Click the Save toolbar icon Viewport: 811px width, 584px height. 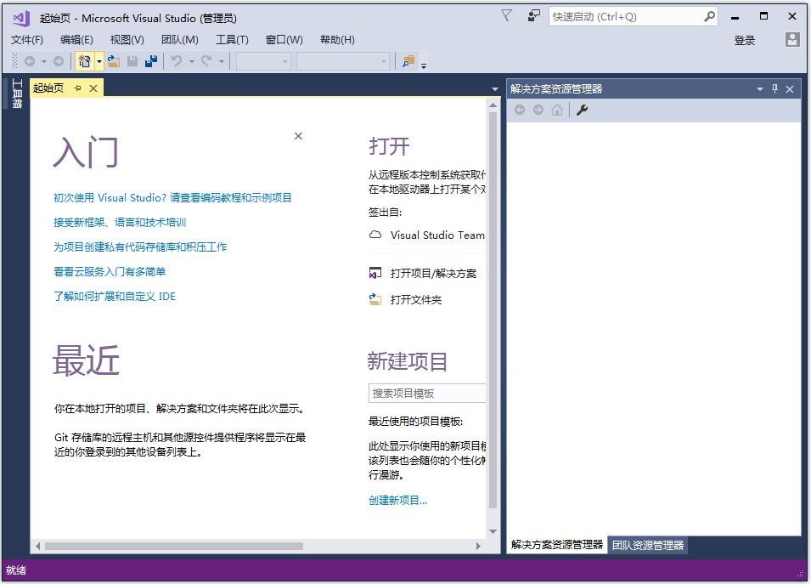coord(132,61)
